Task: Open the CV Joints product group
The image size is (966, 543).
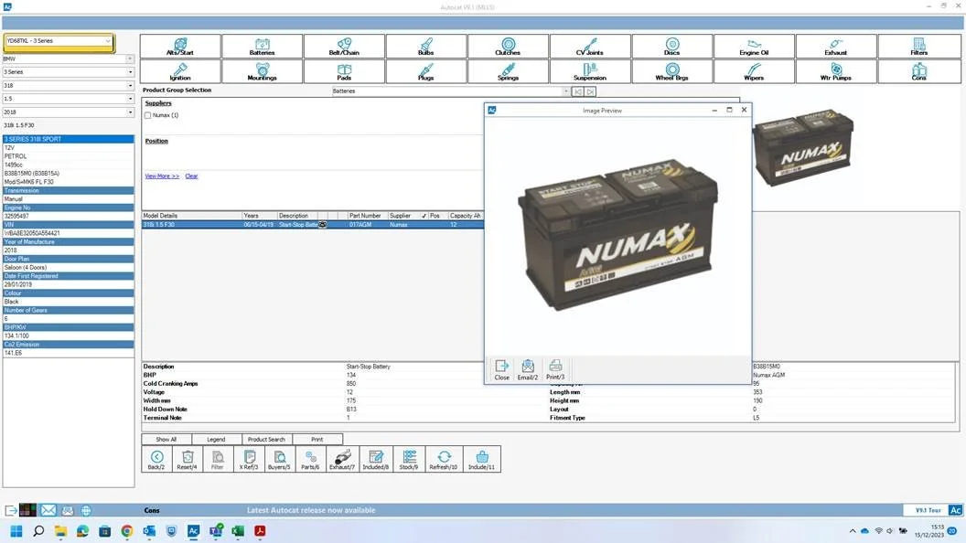Action: (x=590, y=47)
